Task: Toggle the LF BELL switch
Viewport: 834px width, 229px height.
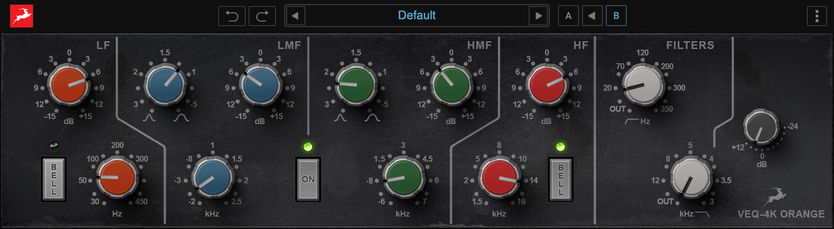Action: [54, 179]
